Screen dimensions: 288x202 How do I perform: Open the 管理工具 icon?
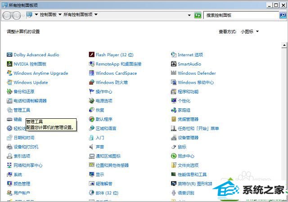point(9,110)
